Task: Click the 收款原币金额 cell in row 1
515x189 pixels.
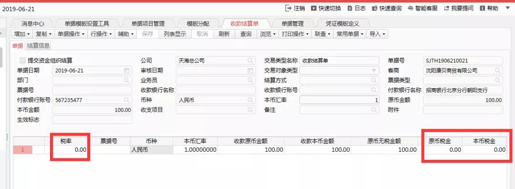Action: point(251,149)
